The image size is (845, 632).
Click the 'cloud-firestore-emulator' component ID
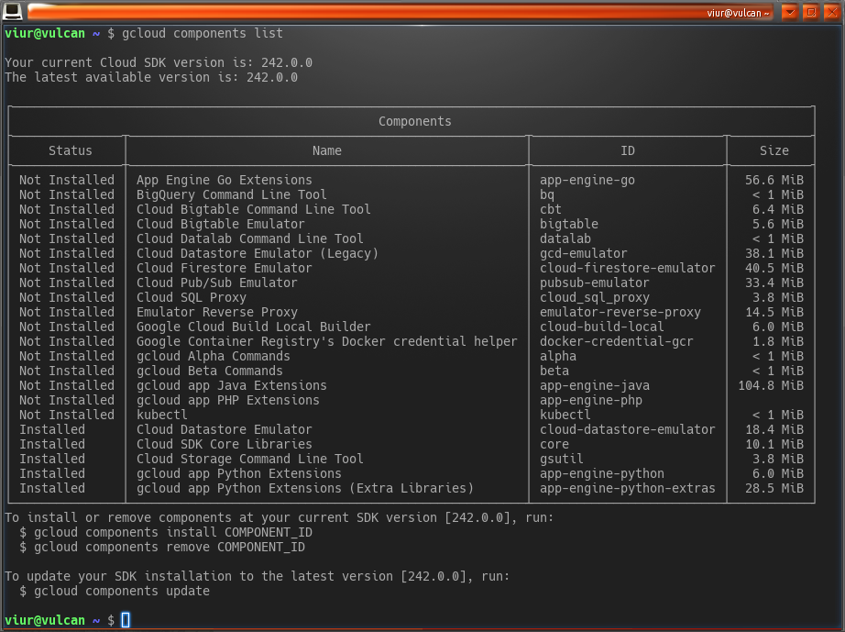click(x=628, y=268)
